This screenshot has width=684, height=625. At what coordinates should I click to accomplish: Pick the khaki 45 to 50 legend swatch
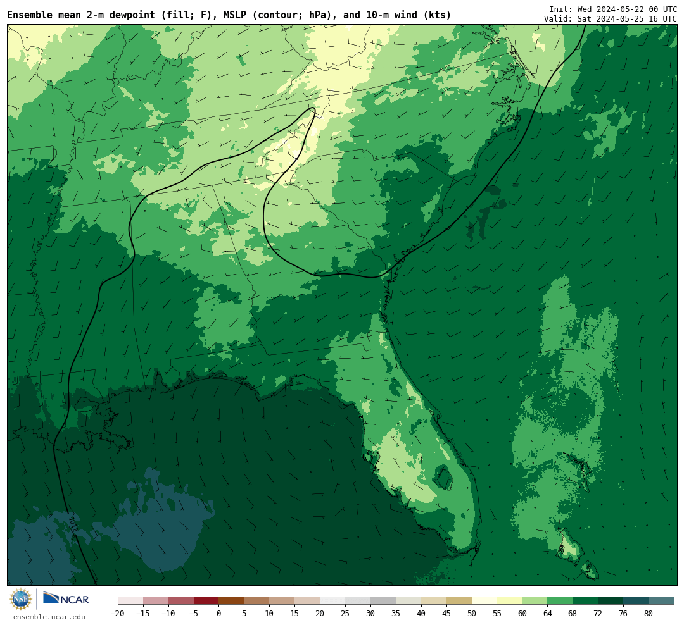point(459,601)
